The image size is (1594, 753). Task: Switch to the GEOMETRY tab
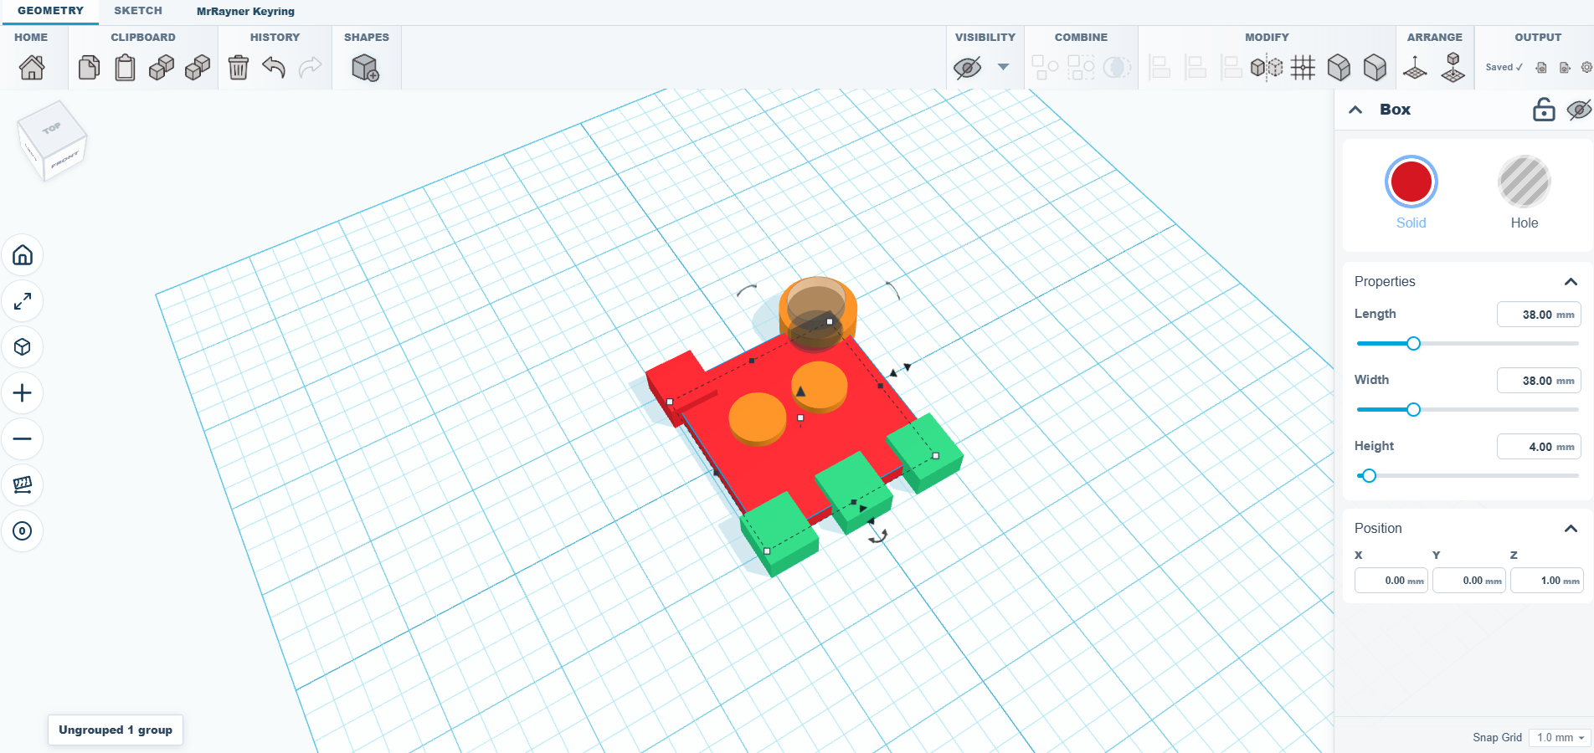point(50,11)
